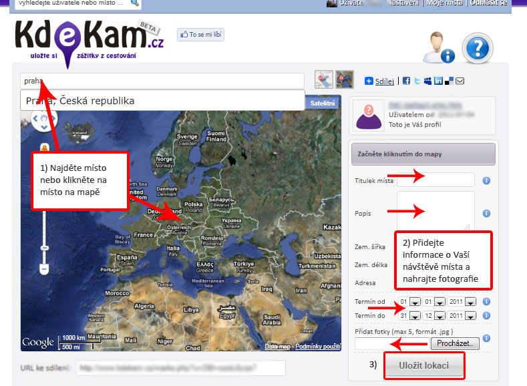Click the Street View pegman icon
This screenshot has width=527, height=386.
click(x=44, y=148)
